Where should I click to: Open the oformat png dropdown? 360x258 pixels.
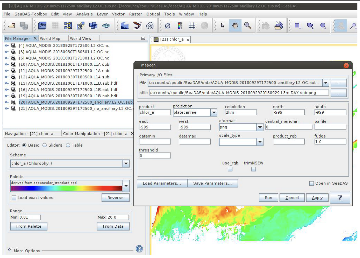pos(260,127)
